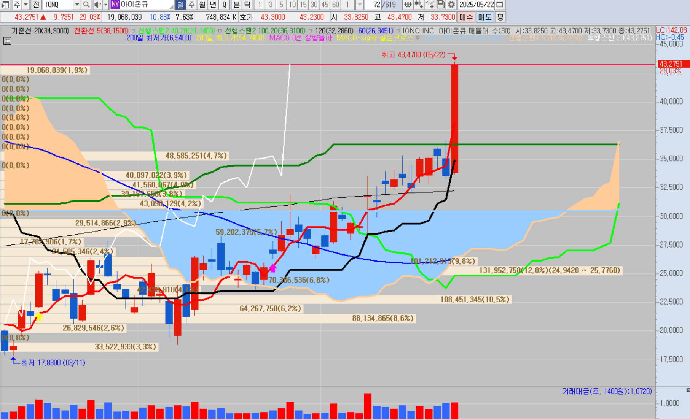Switch to the tick (틱) chart
The height and width of the screenshot is (419, 690).
point(247,5)
